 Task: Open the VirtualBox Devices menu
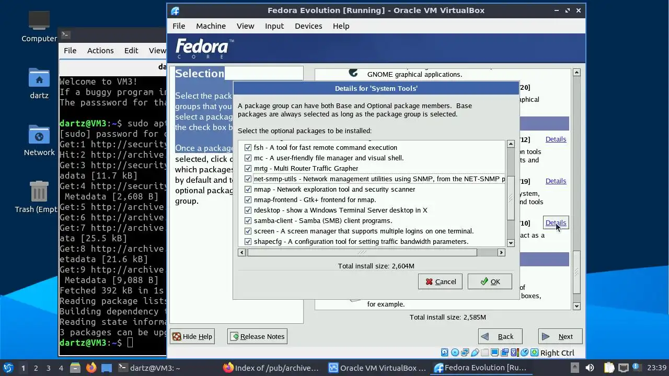(308, 26)
